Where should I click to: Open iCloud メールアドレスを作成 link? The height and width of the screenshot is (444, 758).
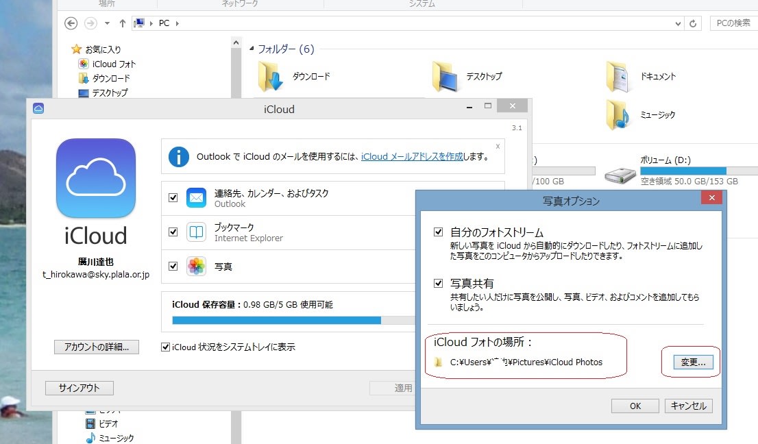point(412,156)
